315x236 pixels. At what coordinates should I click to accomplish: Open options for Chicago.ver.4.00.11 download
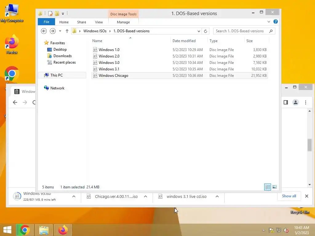(146, 196)
